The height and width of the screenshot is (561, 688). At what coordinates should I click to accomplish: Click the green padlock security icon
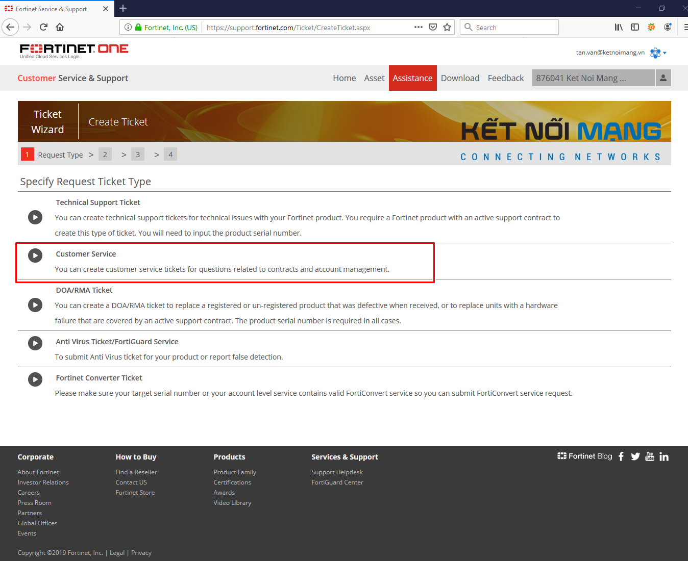coord(138,27)
